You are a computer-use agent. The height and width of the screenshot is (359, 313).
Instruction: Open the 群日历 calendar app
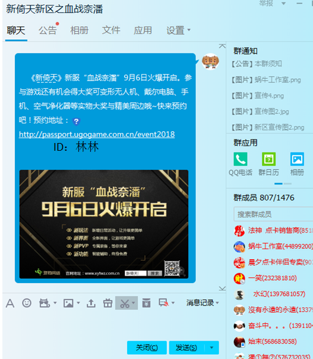click(x=268, y=159)
